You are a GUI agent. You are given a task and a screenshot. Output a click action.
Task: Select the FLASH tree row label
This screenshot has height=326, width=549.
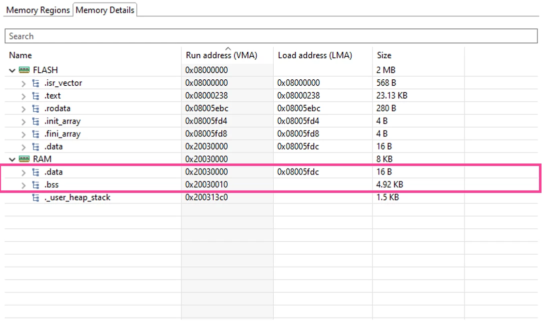45,70
